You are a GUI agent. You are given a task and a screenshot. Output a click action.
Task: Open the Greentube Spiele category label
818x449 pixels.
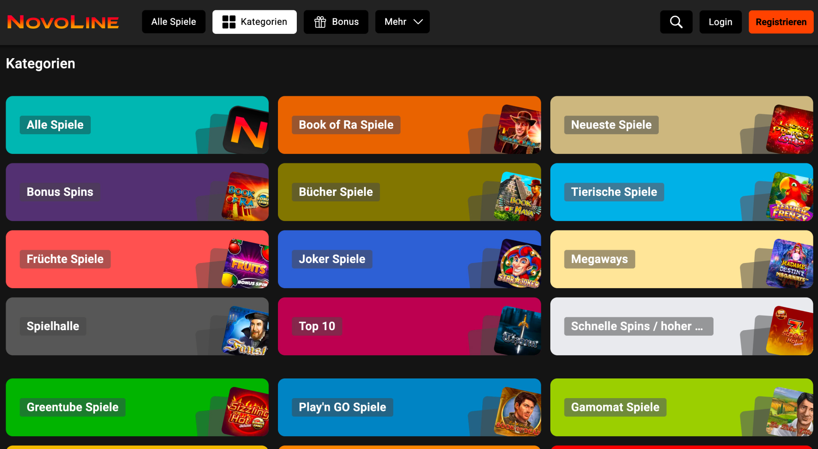coord(72,407)
